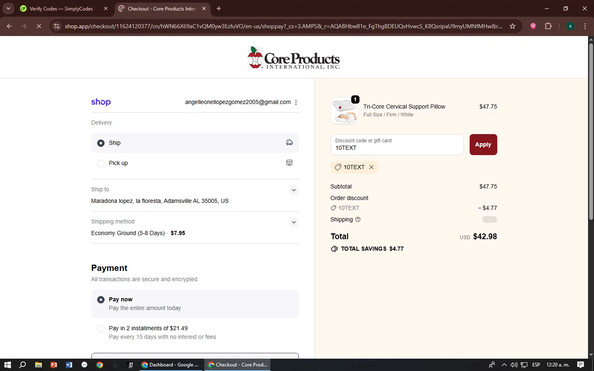This screenshot has width=594, height=371.
Task: Open Windows taskbar search
Action: [23, 365]
